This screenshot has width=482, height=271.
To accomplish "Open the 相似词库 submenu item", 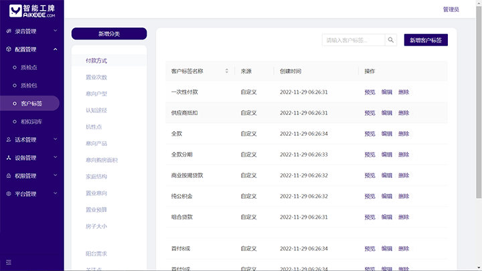I will (x=31, y=122).
